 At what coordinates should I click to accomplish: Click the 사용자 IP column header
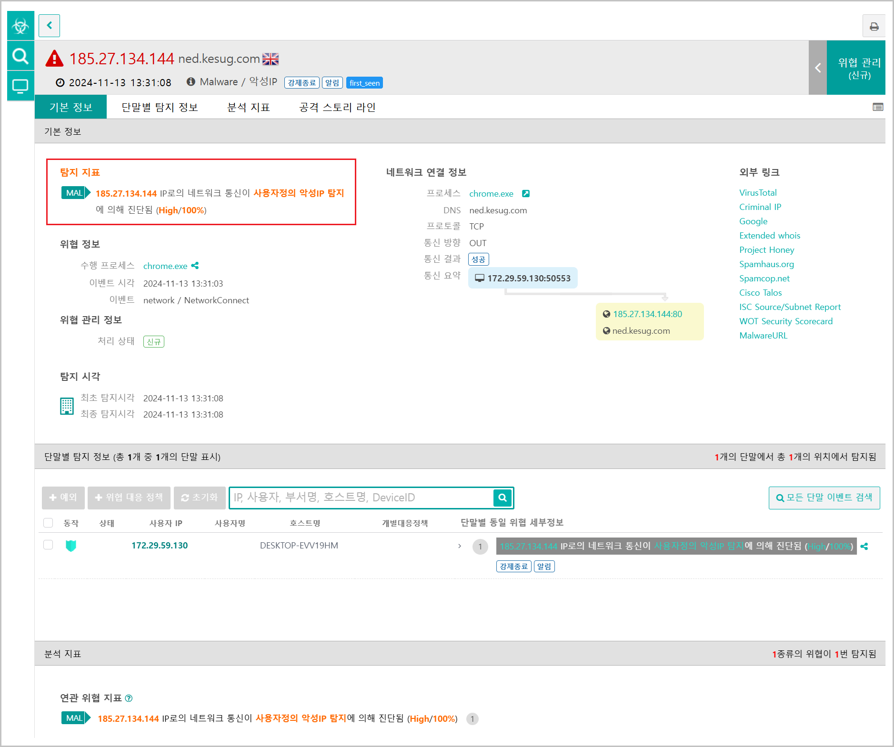[166, 523]
